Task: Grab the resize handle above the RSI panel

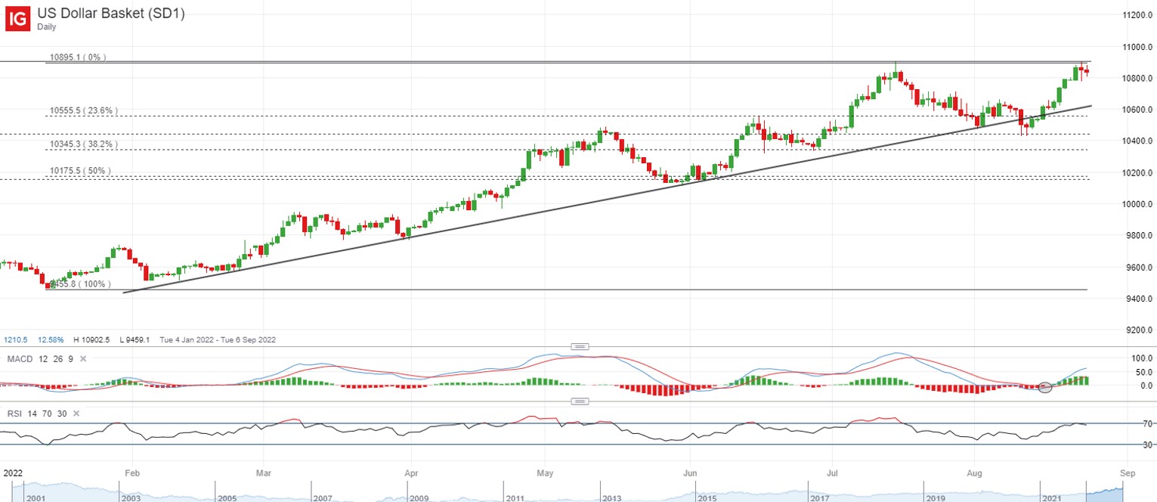Action: (x=580, y=401)
